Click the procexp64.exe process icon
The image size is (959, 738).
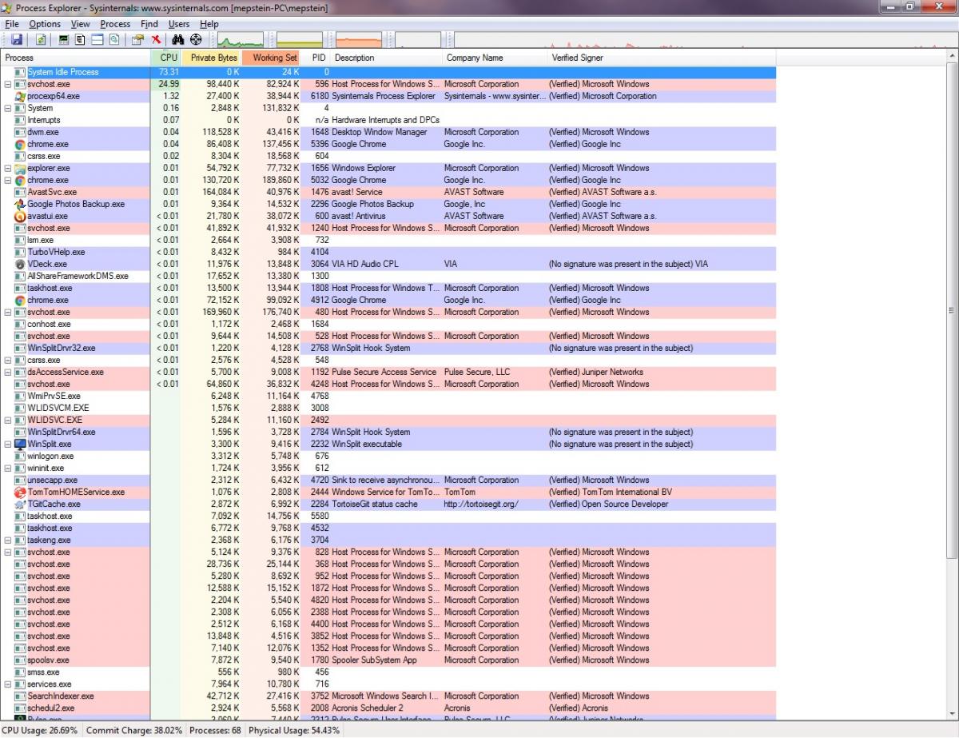tap(21, 96)
